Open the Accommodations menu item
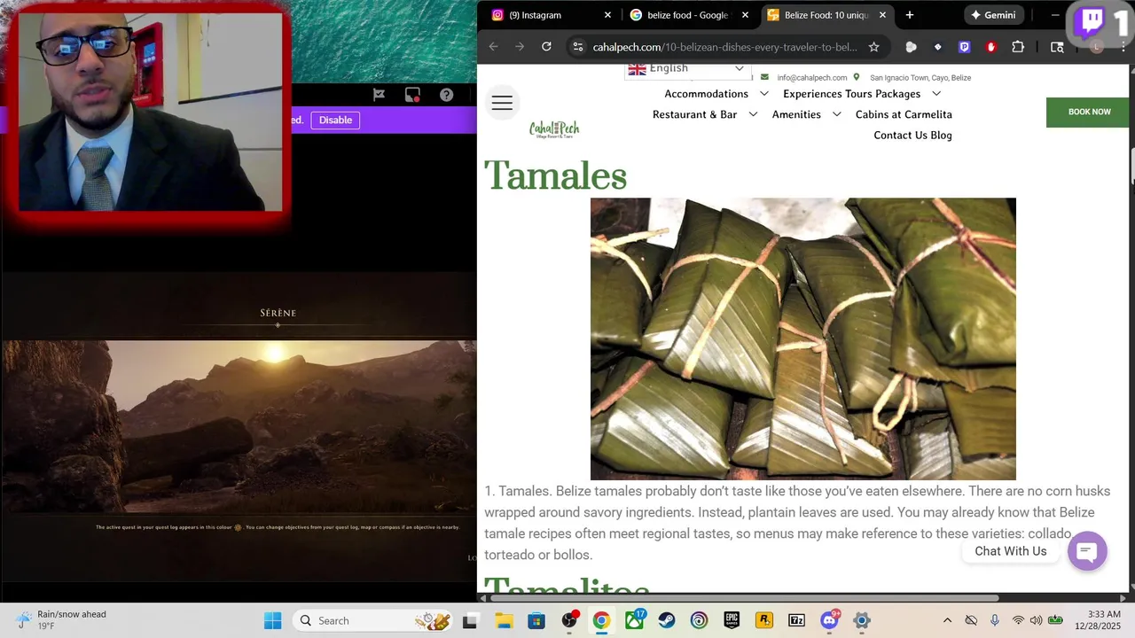 [x=706, y=94]
